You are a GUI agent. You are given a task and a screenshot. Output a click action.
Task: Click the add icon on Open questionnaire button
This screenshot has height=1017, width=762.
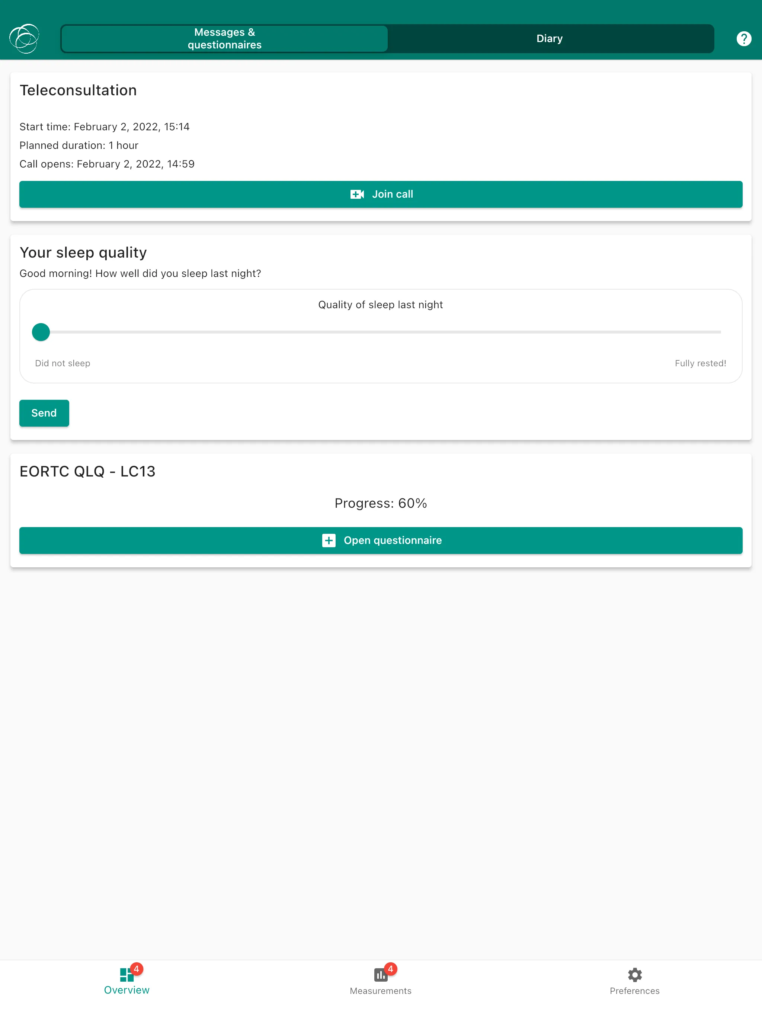[329, 540]
